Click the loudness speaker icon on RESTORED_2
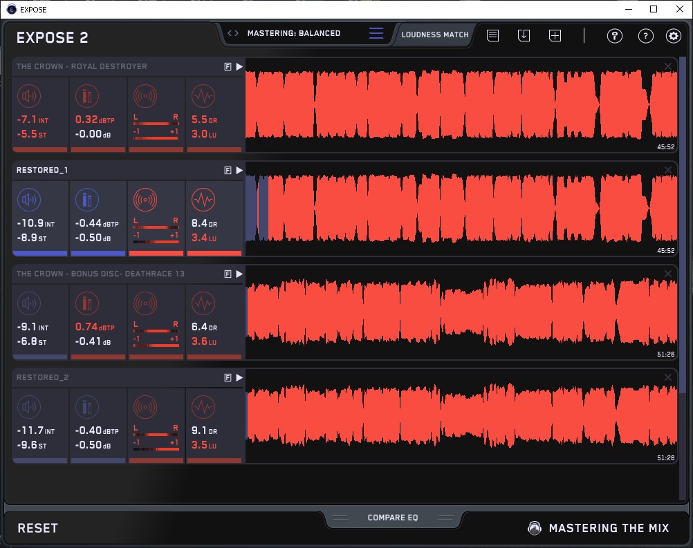693x548 pixels. pyautogui.click(x=29, y=407)
